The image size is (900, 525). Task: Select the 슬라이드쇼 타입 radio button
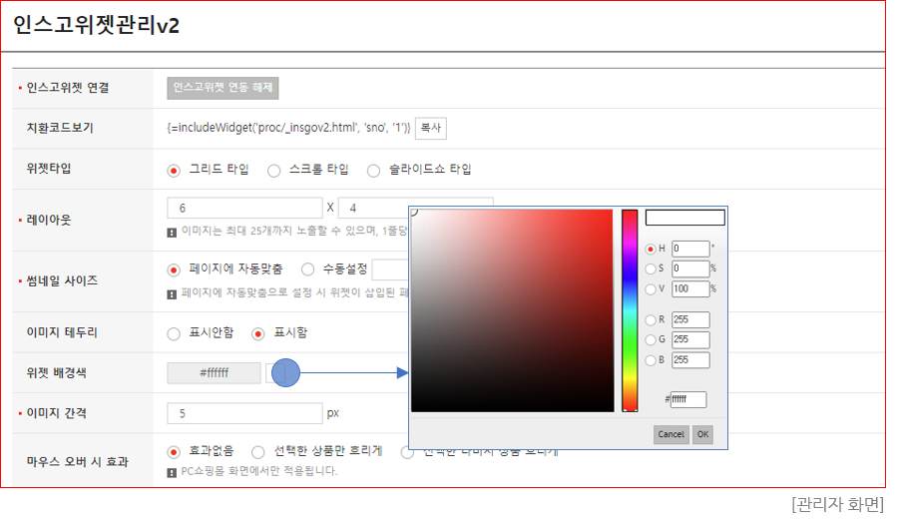point(374,170)
